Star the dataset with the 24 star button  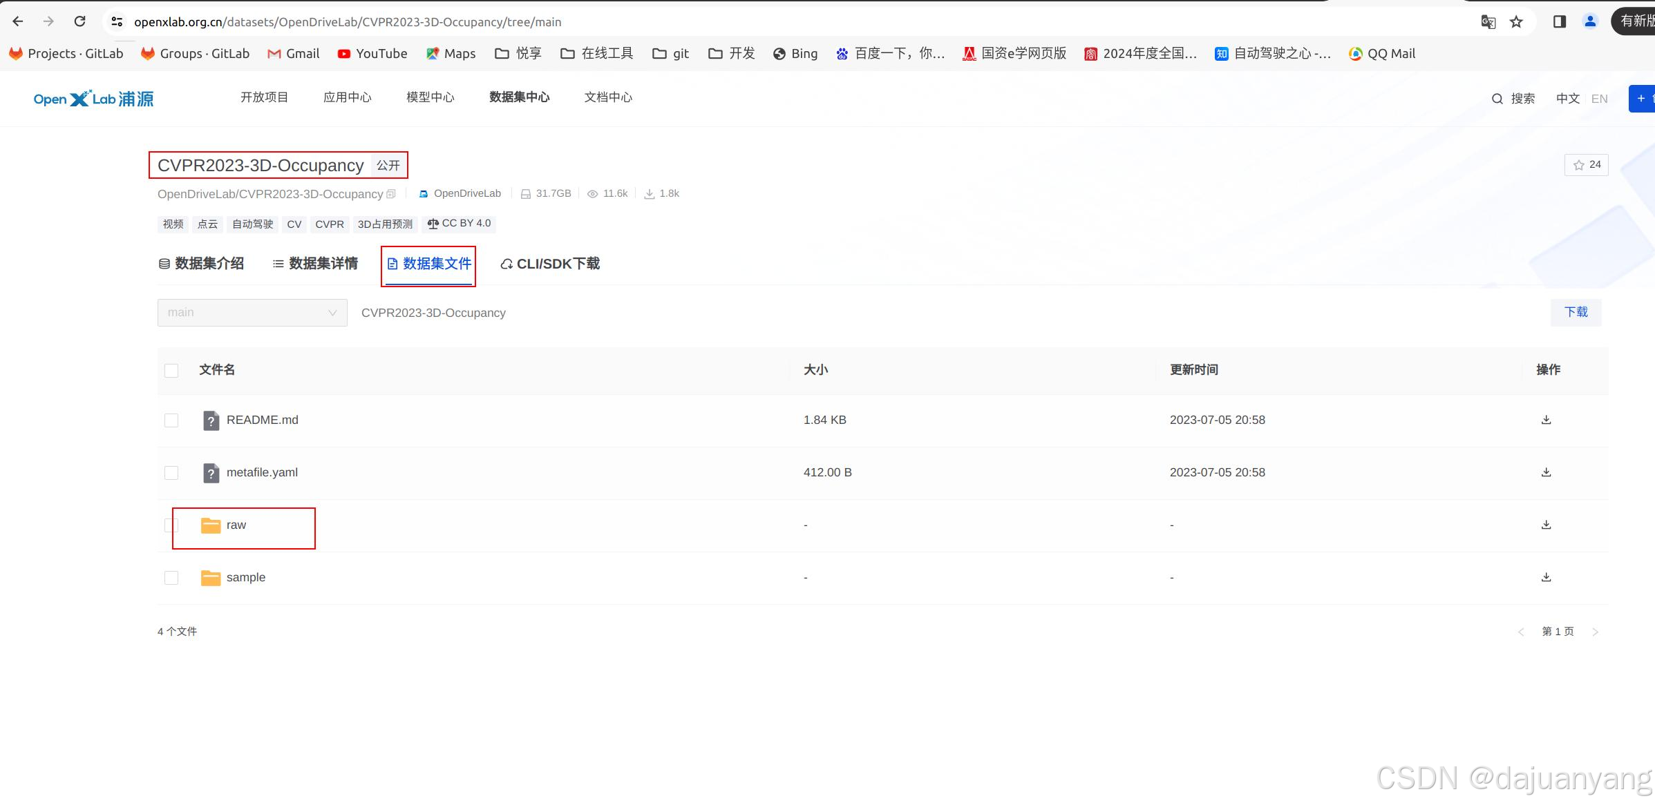point(1586,165)
